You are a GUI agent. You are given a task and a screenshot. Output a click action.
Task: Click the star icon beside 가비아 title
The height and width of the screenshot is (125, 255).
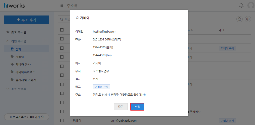(77, 18)
